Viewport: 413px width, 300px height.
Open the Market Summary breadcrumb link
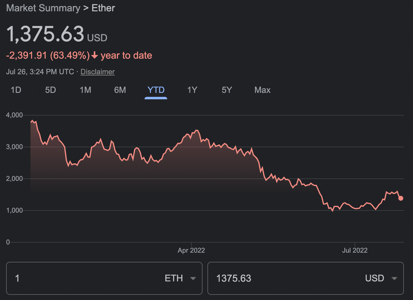tap(43, 8)
